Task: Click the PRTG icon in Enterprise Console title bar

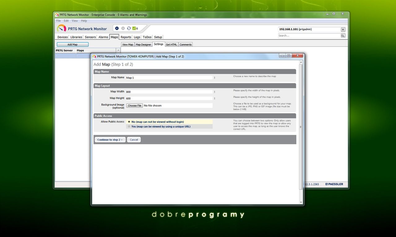Action: pos(57,15)
